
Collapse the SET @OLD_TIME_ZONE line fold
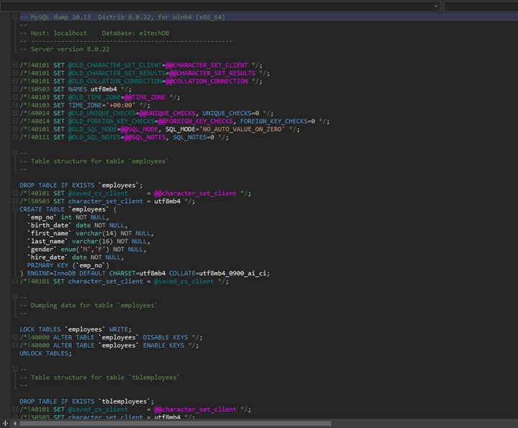click(x=15, y=97)
